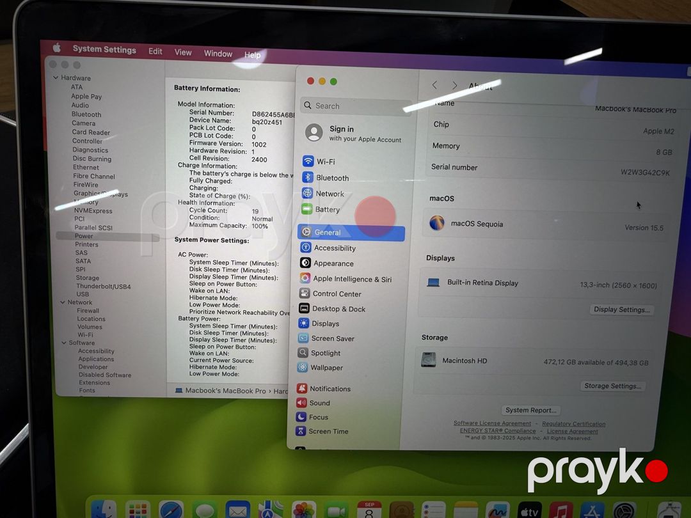
Task: Open the Wi-Fi settings icon in sidebar
Action: point(308,161)
